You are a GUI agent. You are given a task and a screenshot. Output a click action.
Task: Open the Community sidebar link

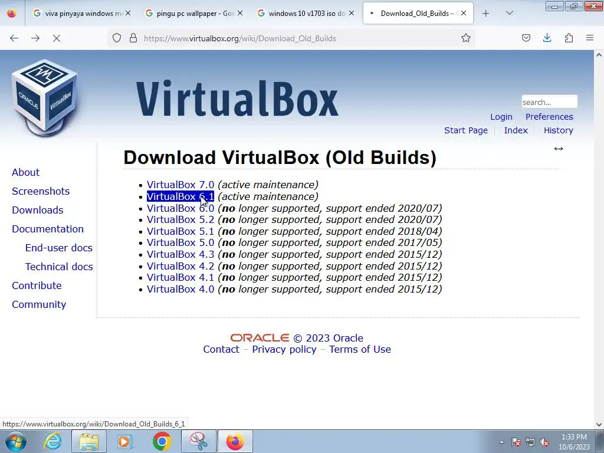pyautogui.click(x=39, y=304)
